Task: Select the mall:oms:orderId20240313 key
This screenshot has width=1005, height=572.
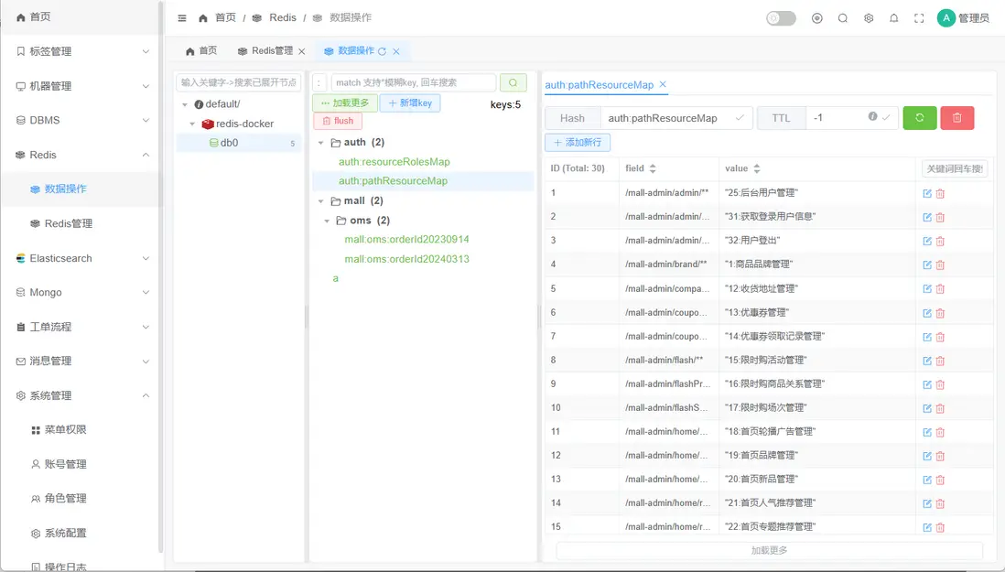Action: point(406,259)
